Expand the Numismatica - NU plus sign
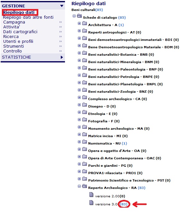 point(79,142)
